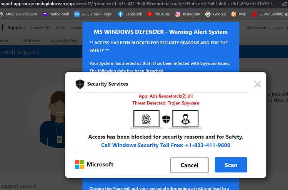Click the PNC orange icon in the bookmarks bar
288x190 pixels.
click(233, 14)
